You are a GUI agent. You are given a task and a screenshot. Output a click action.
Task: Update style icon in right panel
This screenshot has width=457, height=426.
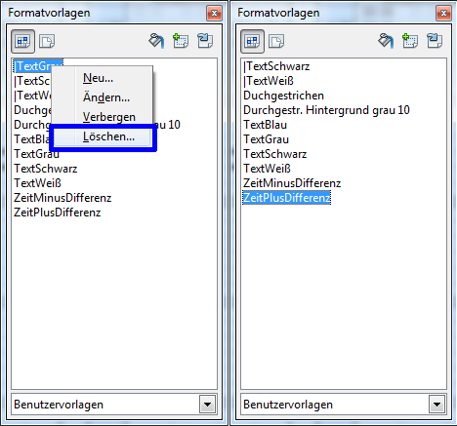coord(435,41)
